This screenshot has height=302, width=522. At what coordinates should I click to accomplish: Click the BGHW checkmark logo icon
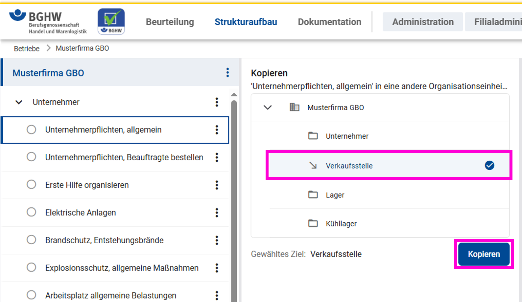(111, 21)
